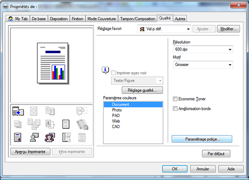Click the red group of users icon
The image size is (249, 180).
50,137
